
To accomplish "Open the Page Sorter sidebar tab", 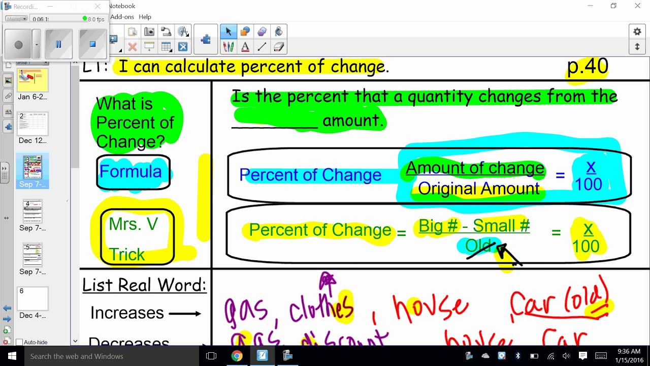I will (8, 66).
